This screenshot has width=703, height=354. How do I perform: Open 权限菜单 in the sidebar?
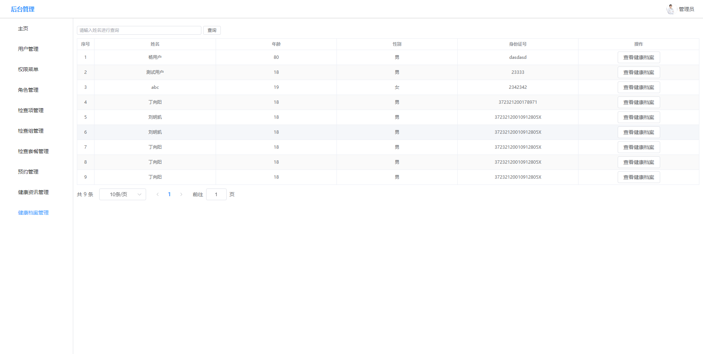[28, 69]
